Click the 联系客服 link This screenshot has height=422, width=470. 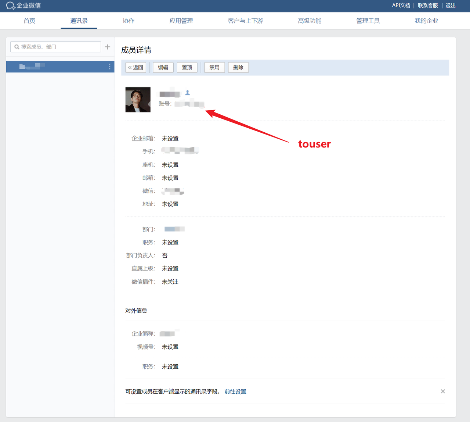428,6
